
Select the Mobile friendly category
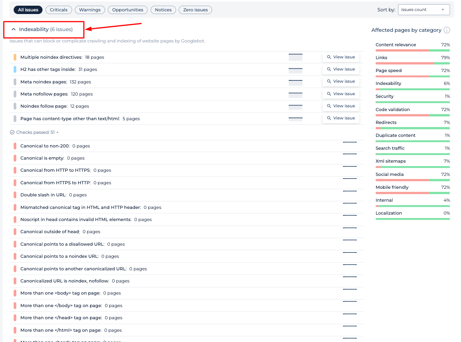(413, 189)
